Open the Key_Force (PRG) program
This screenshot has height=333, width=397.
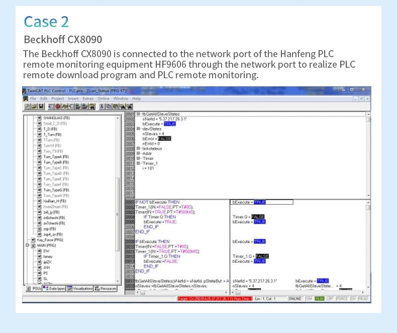tap(50, 240)
